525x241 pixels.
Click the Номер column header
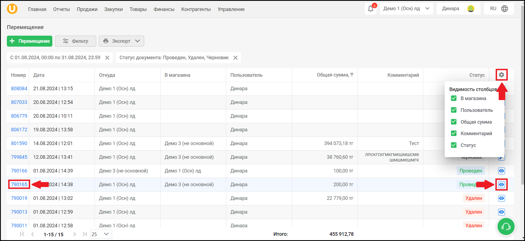(x=18, y=75)
